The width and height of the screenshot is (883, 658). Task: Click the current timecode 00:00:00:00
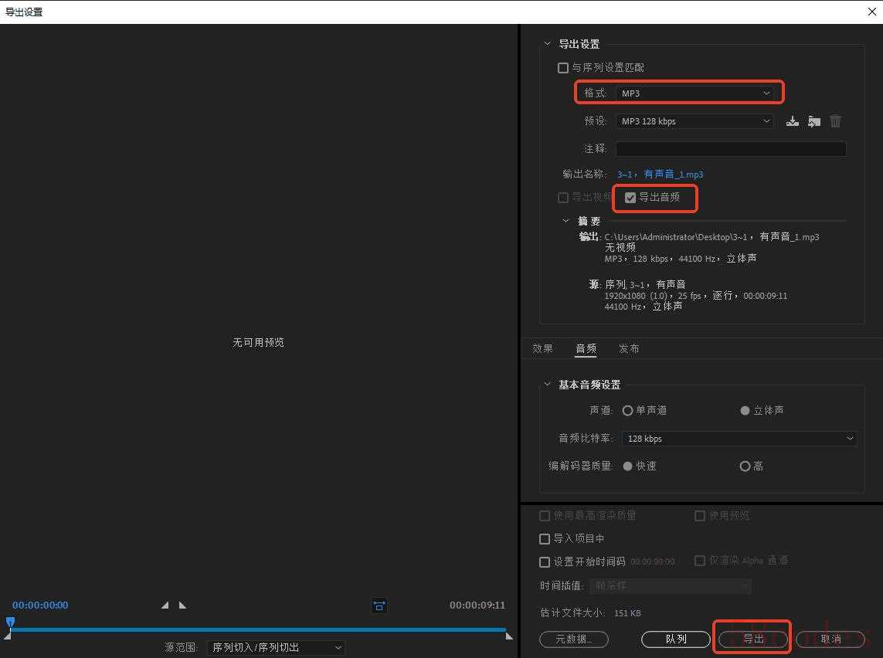(40, 605)
